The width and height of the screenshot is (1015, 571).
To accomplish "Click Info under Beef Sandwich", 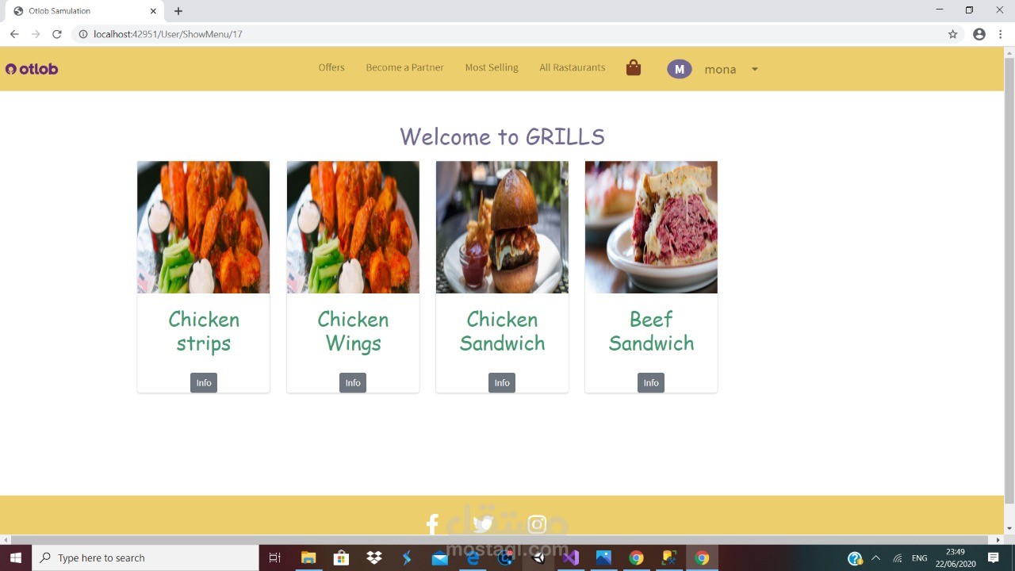I will [651, 383].
